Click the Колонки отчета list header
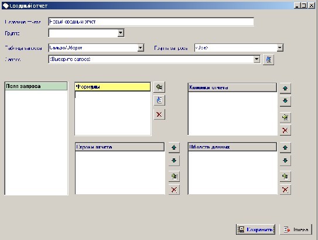This screenshot has height=240, width=318. [232, 87]
